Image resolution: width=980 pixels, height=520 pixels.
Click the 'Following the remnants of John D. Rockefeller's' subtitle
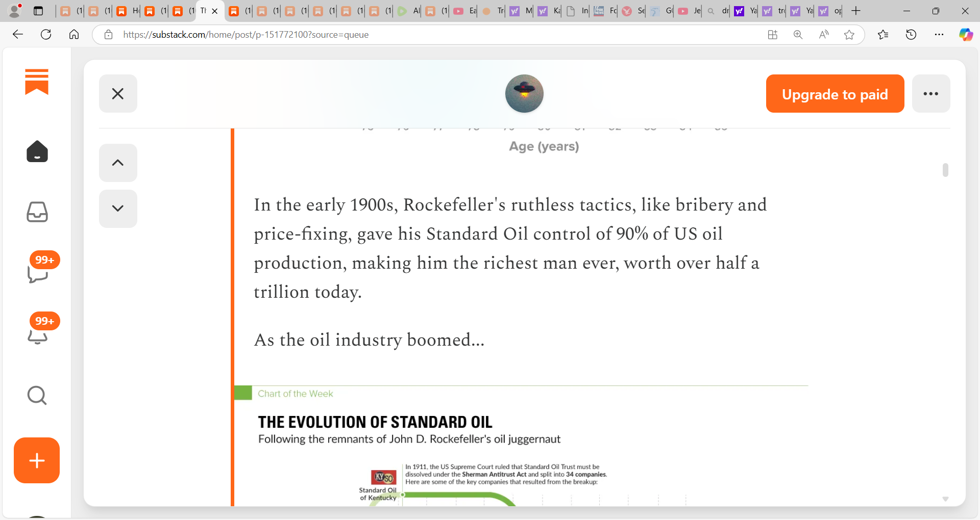click(x=409, y=439)
